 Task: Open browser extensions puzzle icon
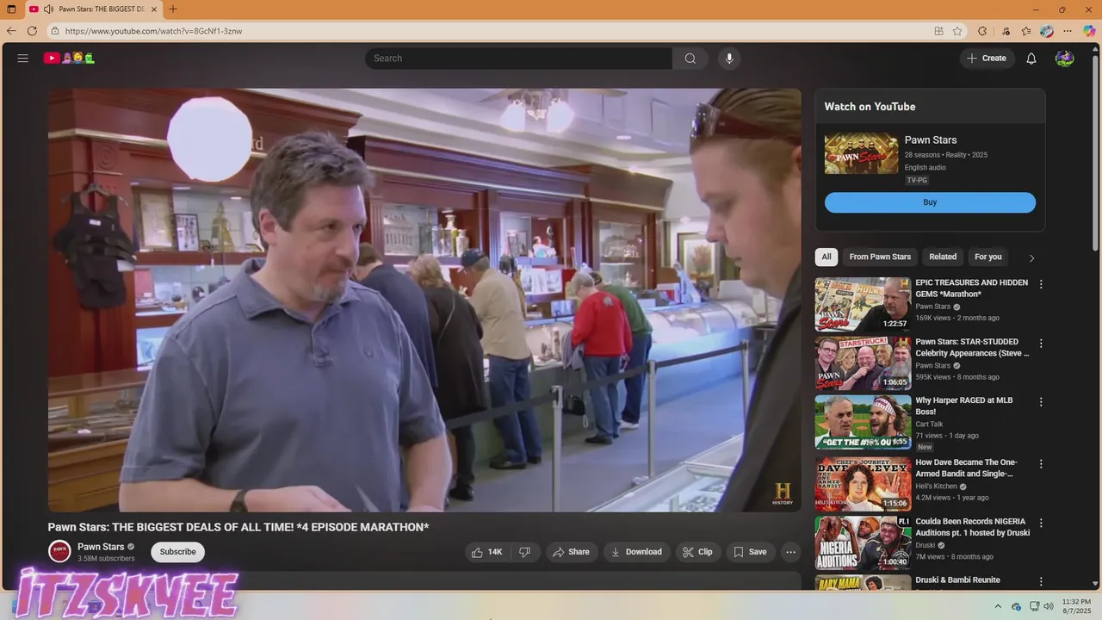point(982,31)
